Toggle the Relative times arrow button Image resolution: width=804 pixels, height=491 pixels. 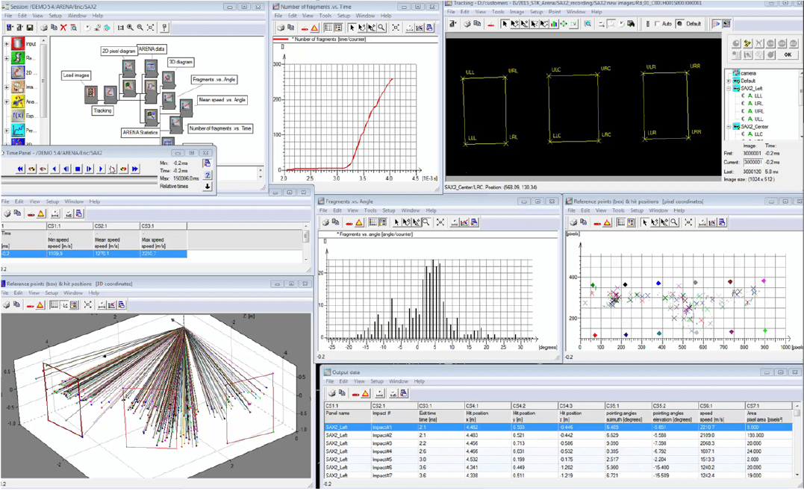pos(207,186)
